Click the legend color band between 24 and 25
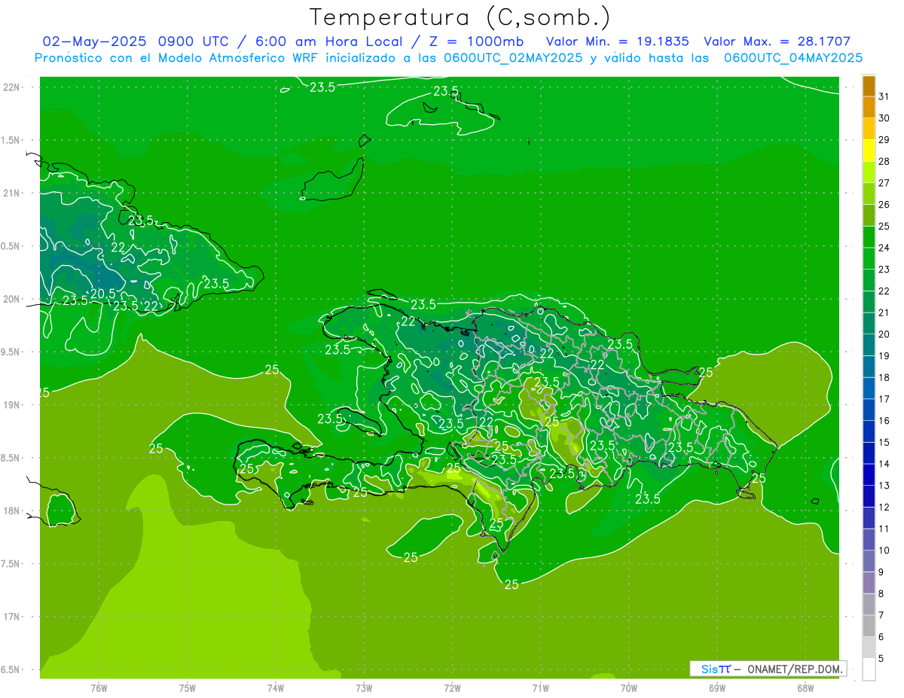Viewport: 904px width, 698px height. coord(869,237)
